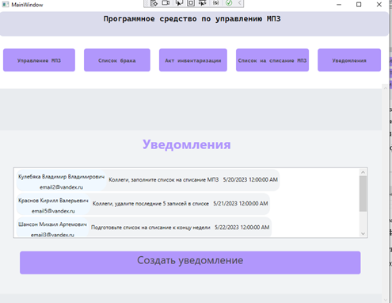The image size is (392, 303).
Task: Open Акт инвентаризации section
Action: [193, 60]
